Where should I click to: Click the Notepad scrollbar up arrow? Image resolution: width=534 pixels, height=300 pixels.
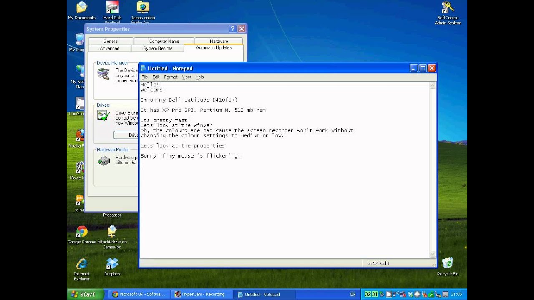pos(433,86)
